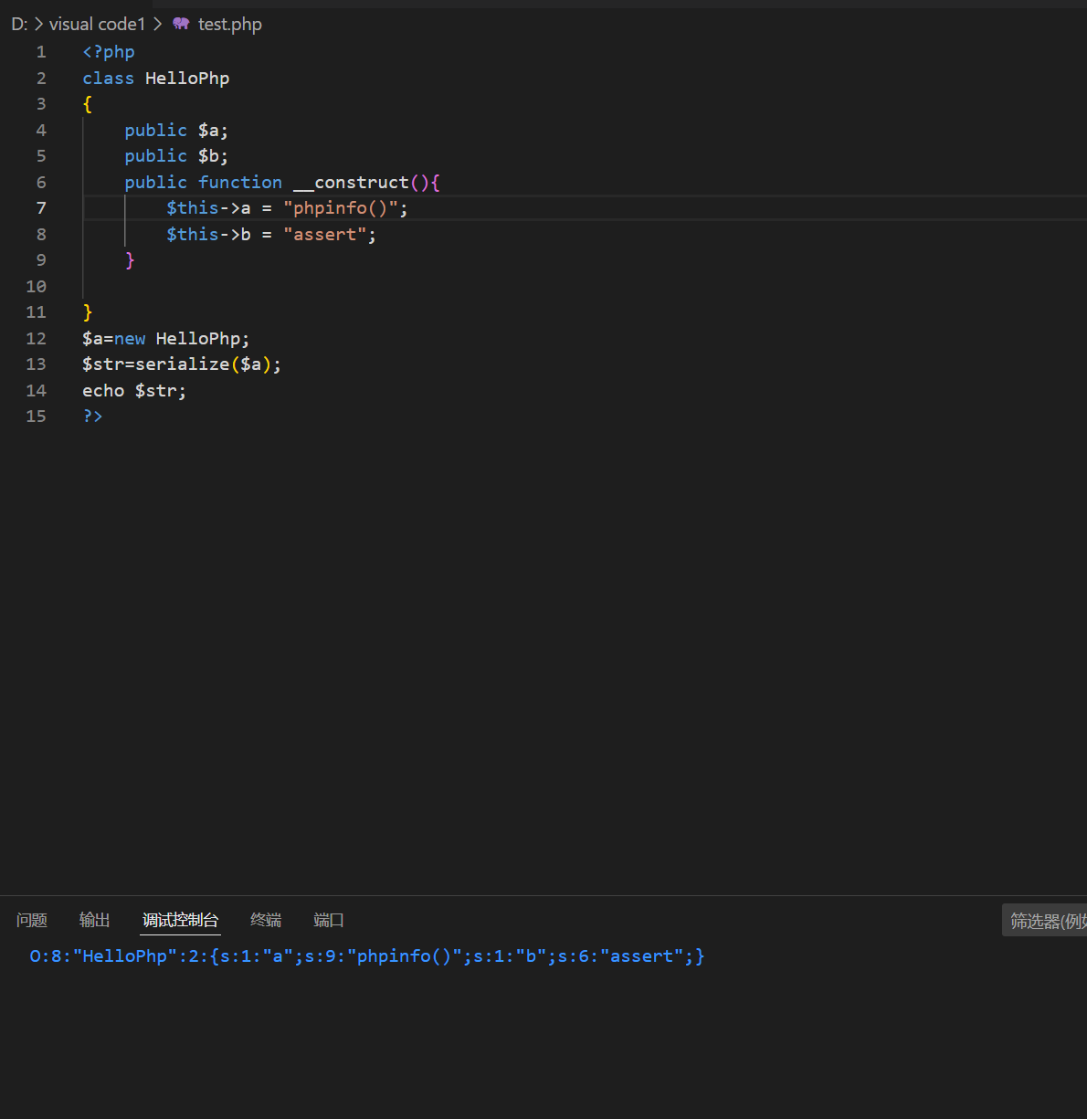Click line number 12 in the gutter
The height and width of the screenshot is (1119, 1087).
point(36,339)
